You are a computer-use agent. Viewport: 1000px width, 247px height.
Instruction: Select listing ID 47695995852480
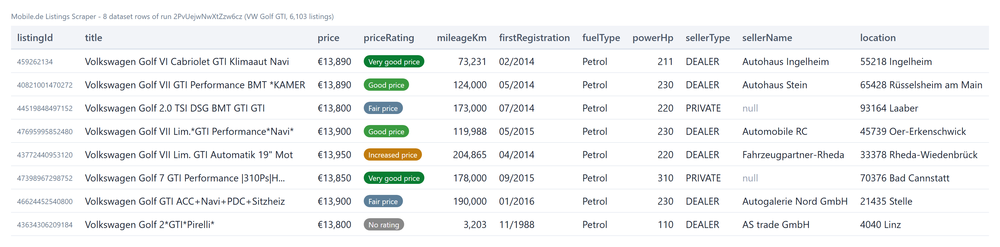pos(45,132)
